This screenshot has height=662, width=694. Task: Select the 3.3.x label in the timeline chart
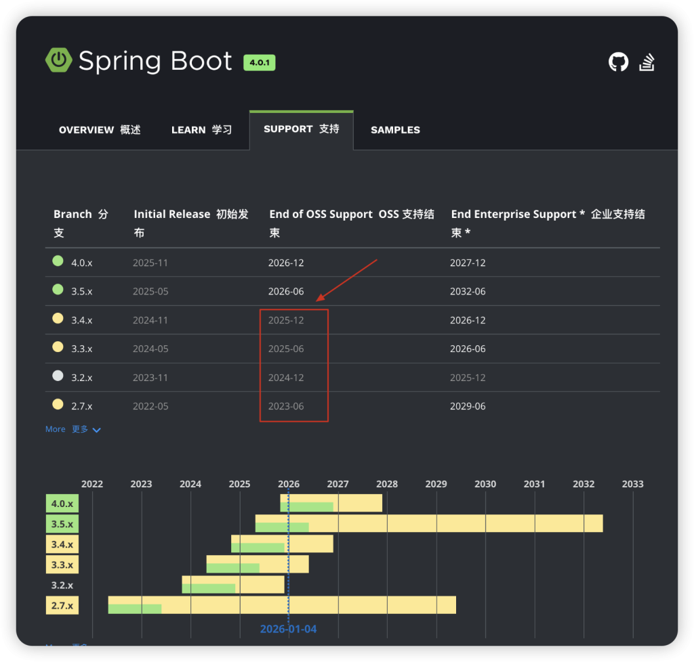click(x=62, y=564)
